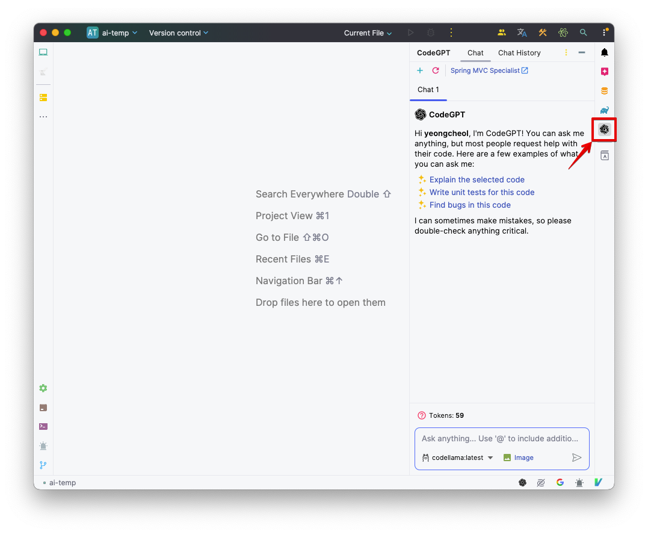Open Notifications bell icon
This screenshot has height=534, width=648.
point(604,52)
